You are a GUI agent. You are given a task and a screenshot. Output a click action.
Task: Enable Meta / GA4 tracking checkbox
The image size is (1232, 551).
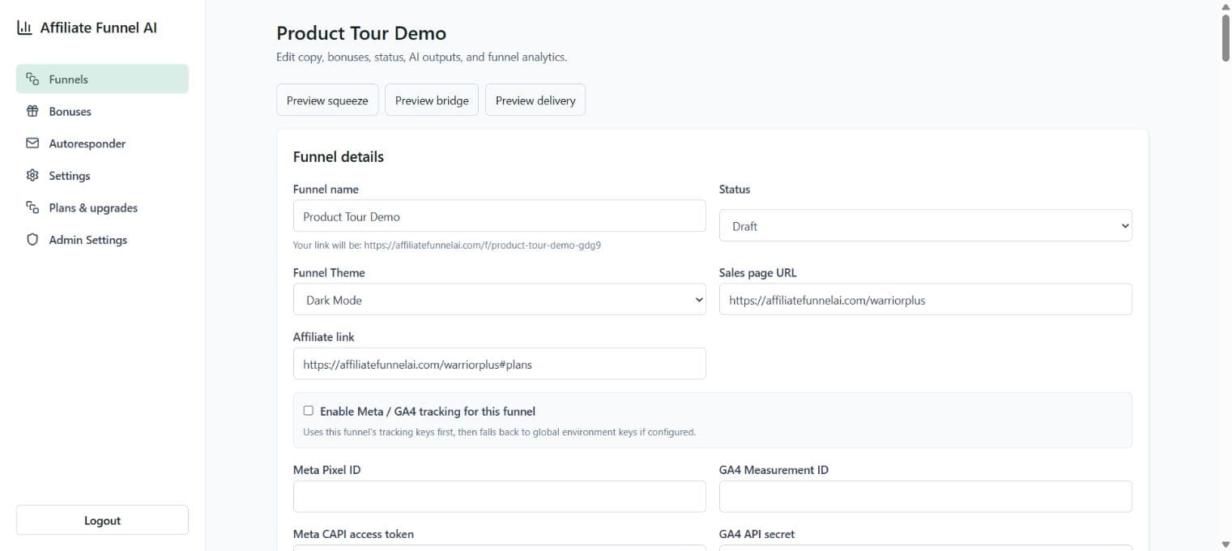pos(308,411)
